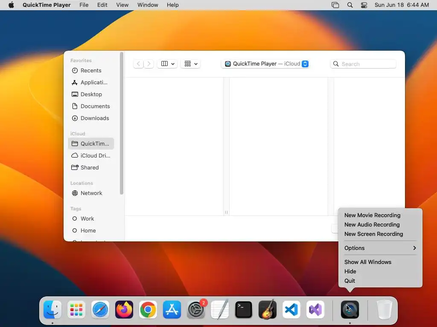Go back with the left arrow button
Image resolution: width=437 pixels, height=327 pixels.
pyautogui.click(x=139, y=64)
